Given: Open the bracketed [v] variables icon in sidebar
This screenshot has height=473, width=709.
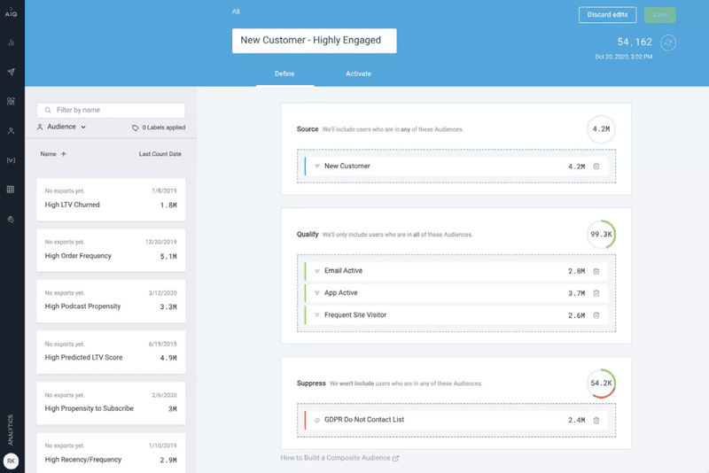Looking at the screenshot, I should click(11, 160).
